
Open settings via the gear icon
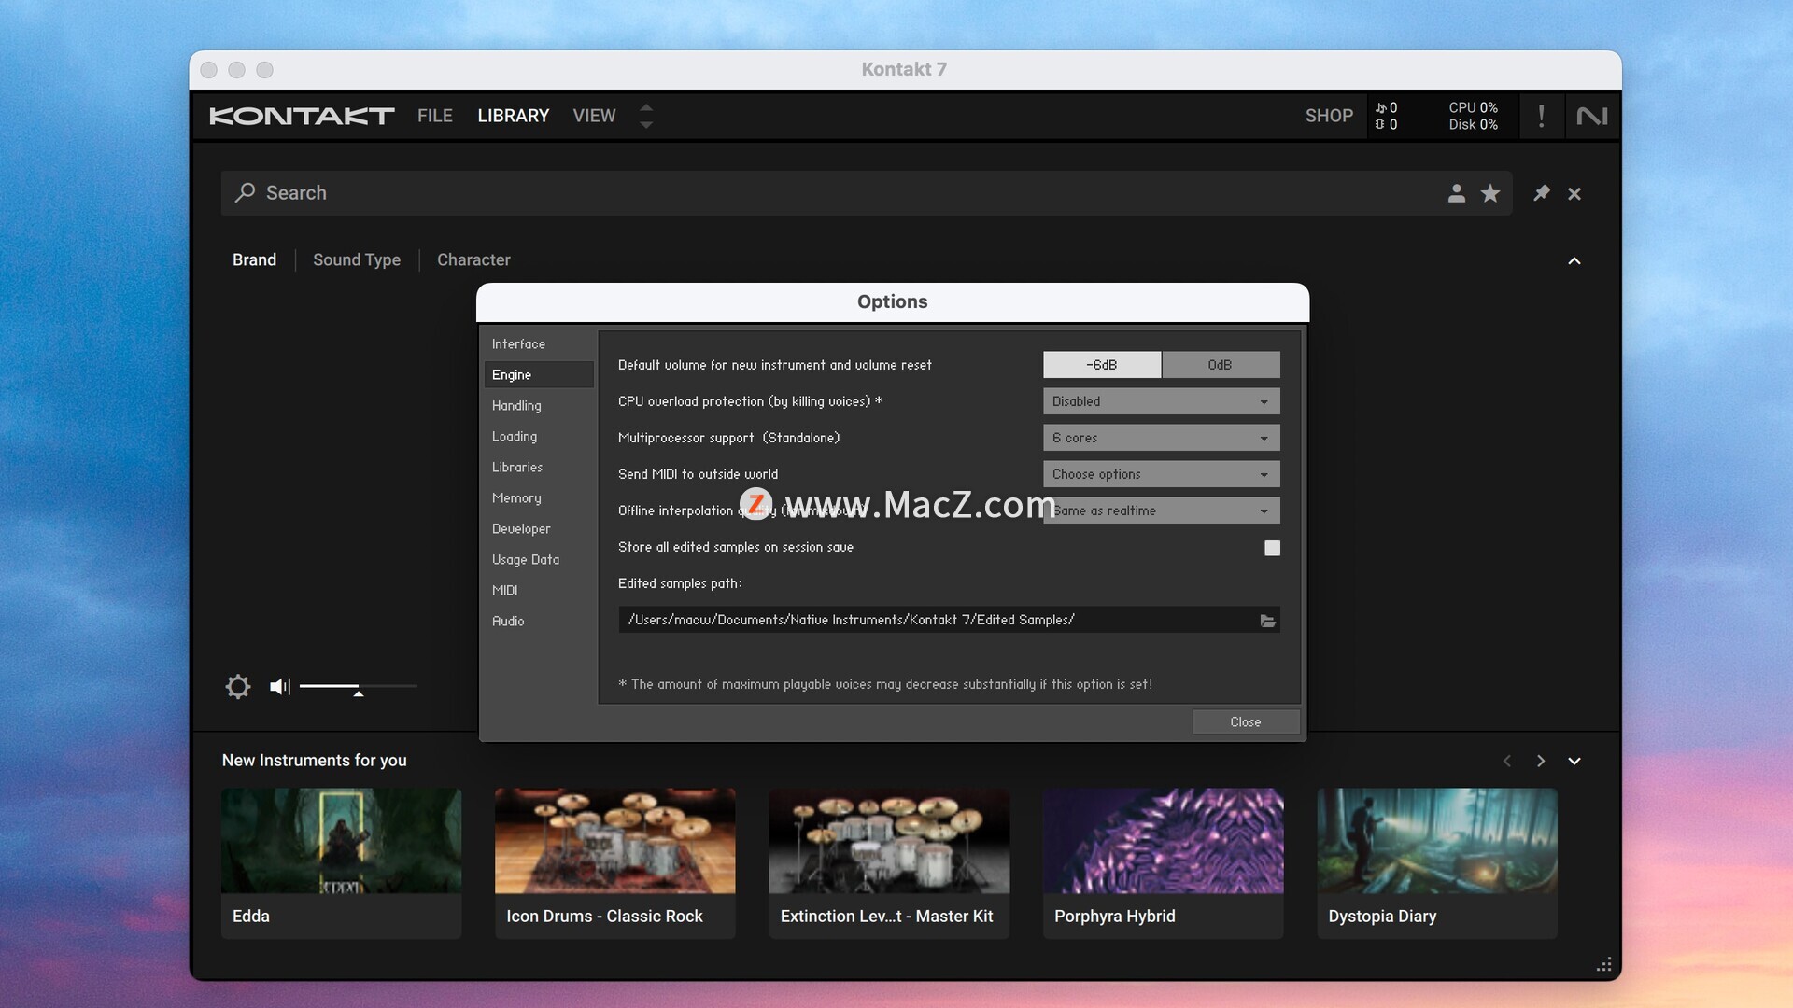coord(238,687)
